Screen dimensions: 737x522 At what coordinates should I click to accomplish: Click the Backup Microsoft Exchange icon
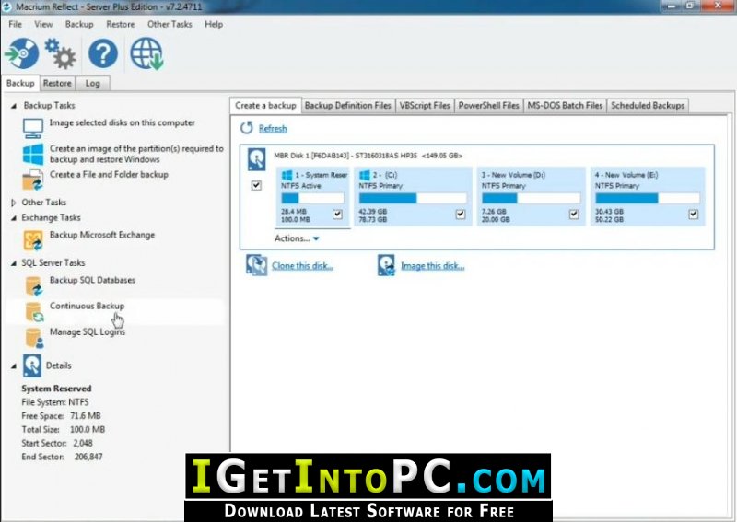(33, 240)
